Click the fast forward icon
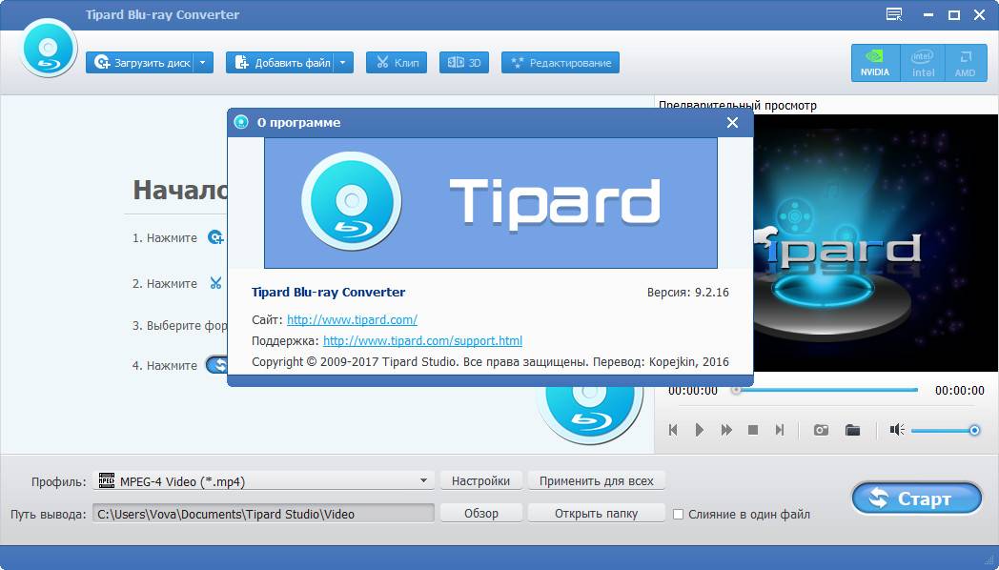The image size is (999, 570). coord(726,430)
